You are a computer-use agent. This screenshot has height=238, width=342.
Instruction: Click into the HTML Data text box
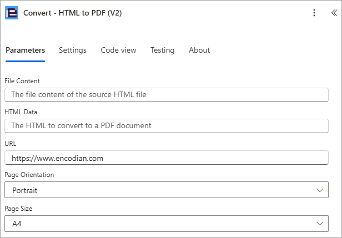coord(167,126)
